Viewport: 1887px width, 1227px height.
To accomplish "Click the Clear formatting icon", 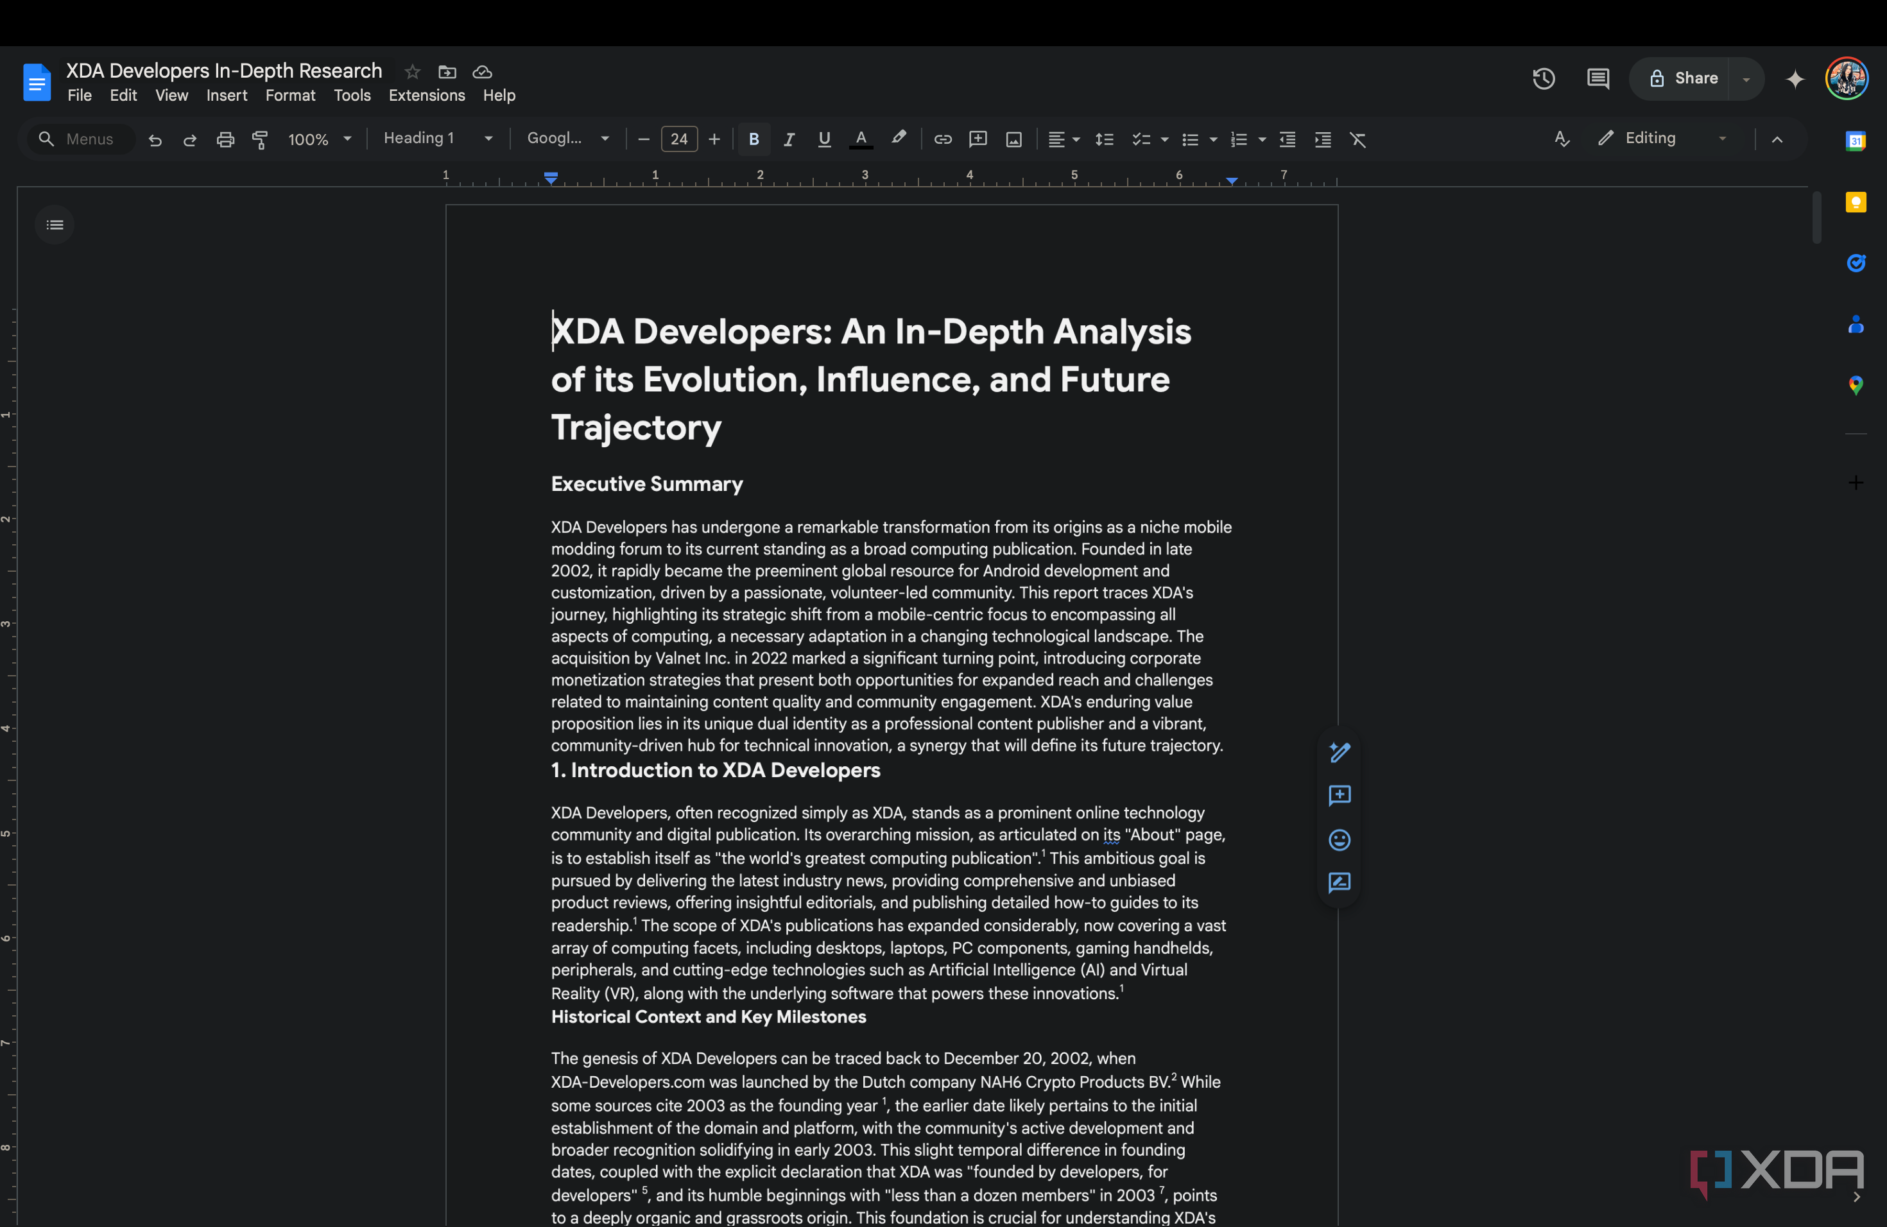I will point(1358,139).
